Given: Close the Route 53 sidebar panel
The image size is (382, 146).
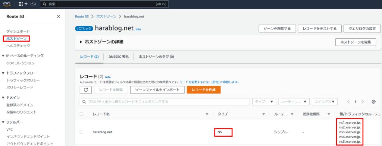Looking at the screenshot, I should (59, 16).
